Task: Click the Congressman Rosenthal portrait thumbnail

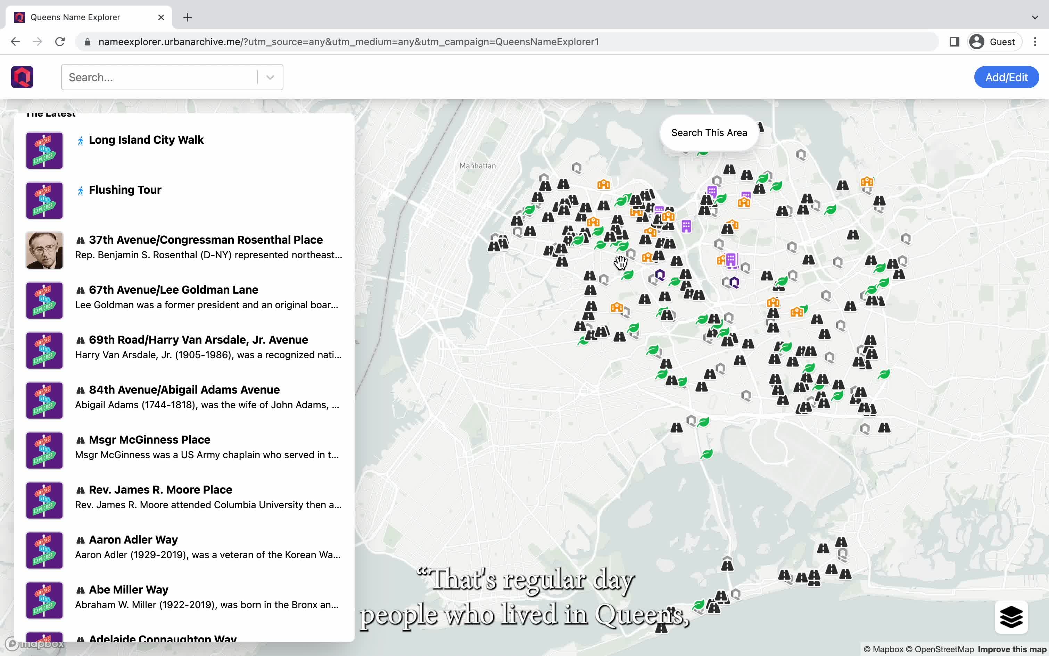Action: pyautogui.click(x=44, y=250)
